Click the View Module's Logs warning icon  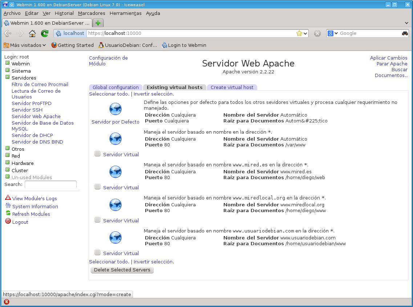click(x=8, y=197)
